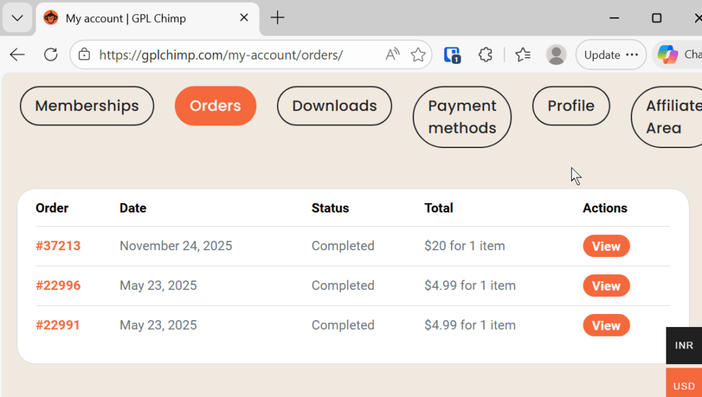Viewport: 702px width, 397px height.
Task: Open the Bitwarden password manager extension icon
Action: click(452, 55)
